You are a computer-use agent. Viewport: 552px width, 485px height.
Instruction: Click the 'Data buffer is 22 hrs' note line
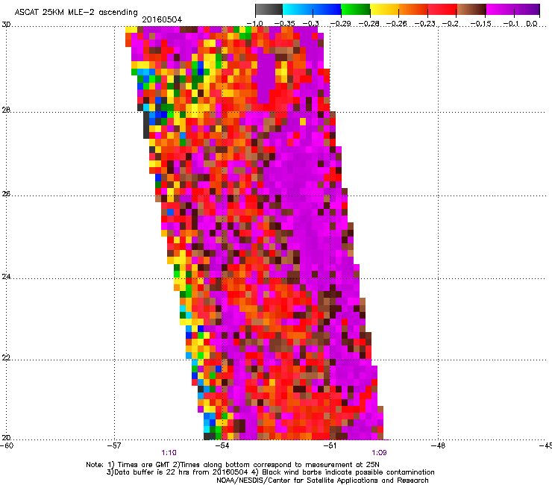click(270, 472)
